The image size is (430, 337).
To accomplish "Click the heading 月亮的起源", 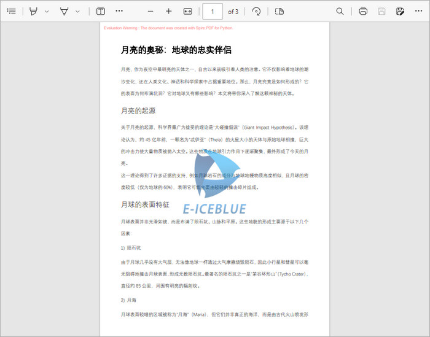I will pos(138,111).
